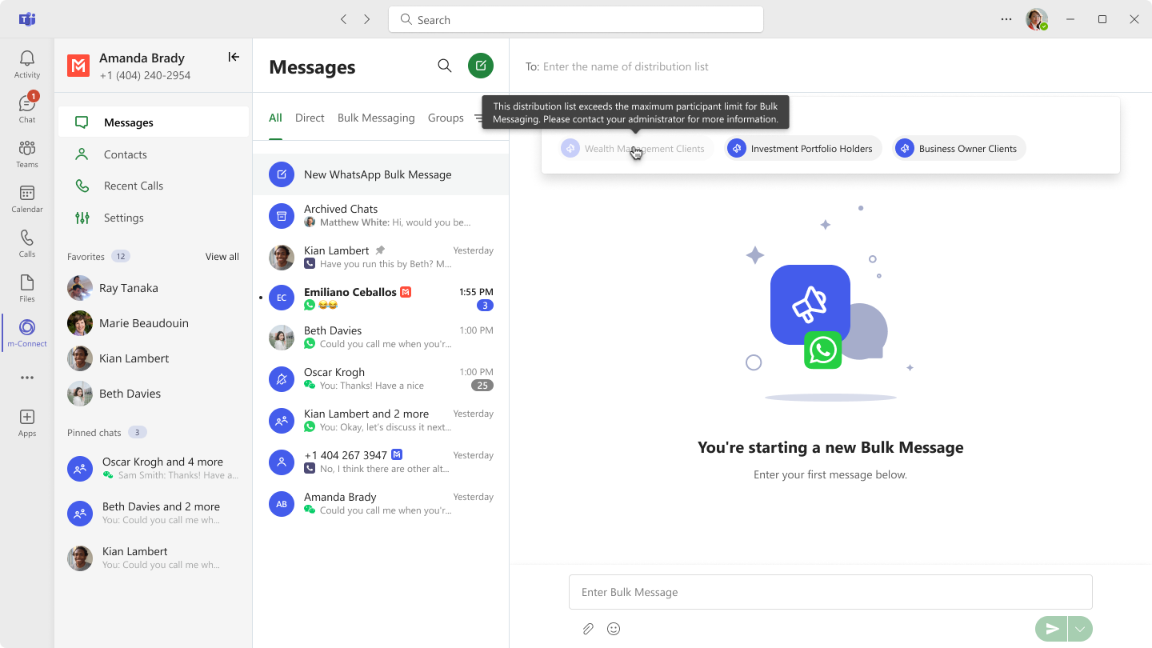Click the 25 count badge for Oscar Krogh
1152x648 pixels.
(482, 386)
